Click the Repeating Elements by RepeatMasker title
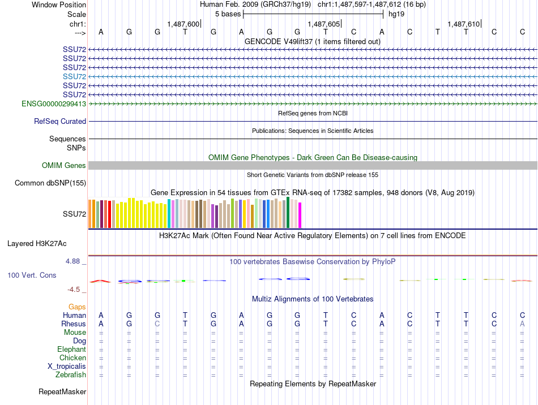This screenshot has height=405, width=538. (x=313, y=384)
